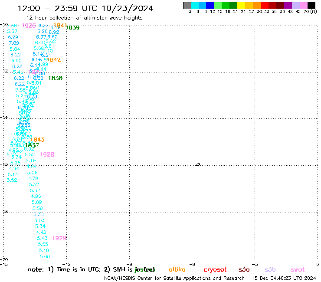Click the pure blue 12 ft legend swatch

pyautogui.click(x=210, y=5)
